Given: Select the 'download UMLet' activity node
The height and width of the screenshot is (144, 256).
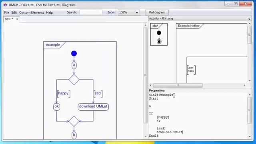Looking at the screenshot, I should click(x=93, y=107).
